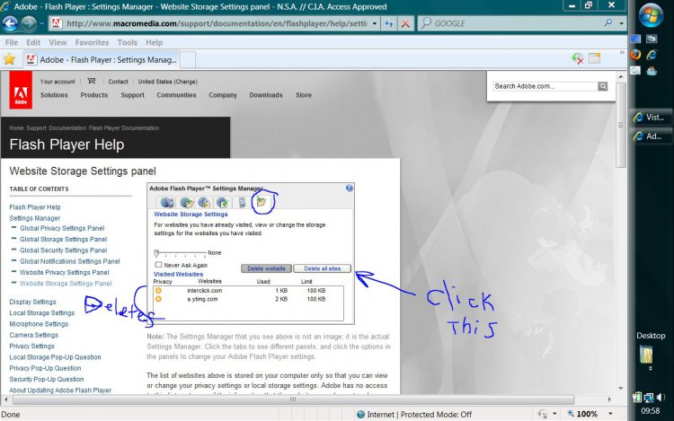
Task: Click the Delete all sites button
Action: (322, 268)
